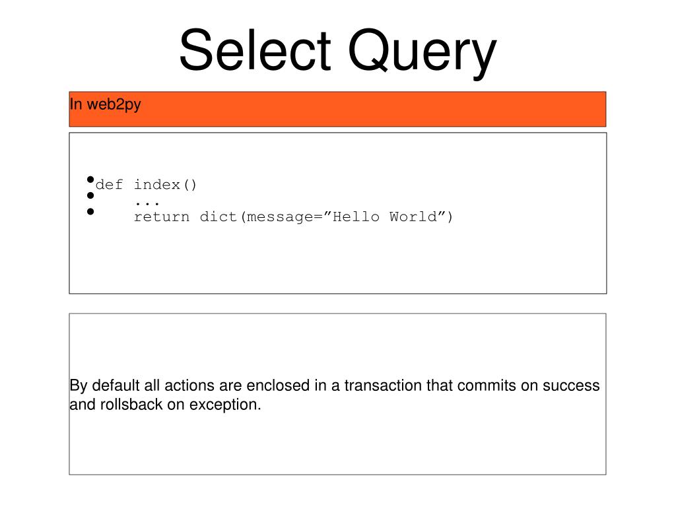Click the "def" keyword in the code
The width and height of the screenshot is (676, 507).
pos(110,185)
